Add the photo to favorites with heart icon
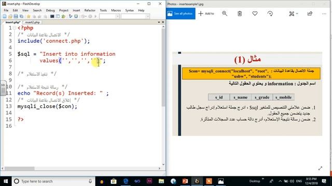This screenshot has height=186, width=332. 255,13
